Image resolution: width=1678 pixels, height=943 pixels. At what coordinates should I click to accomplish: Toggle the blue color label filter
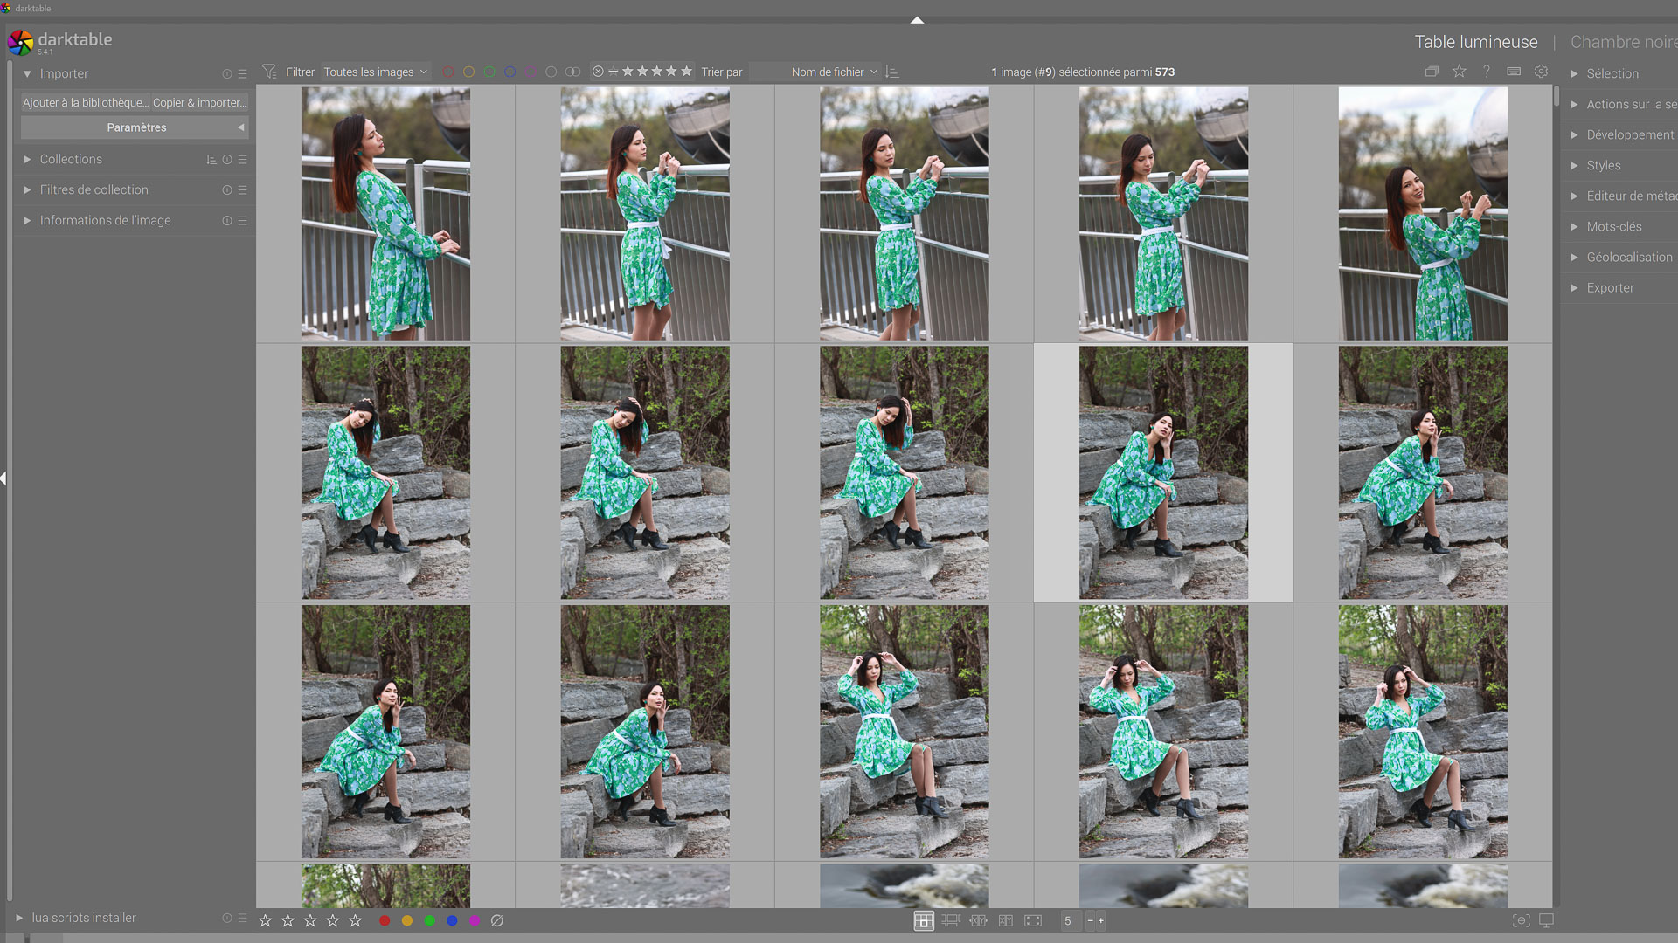510,72
